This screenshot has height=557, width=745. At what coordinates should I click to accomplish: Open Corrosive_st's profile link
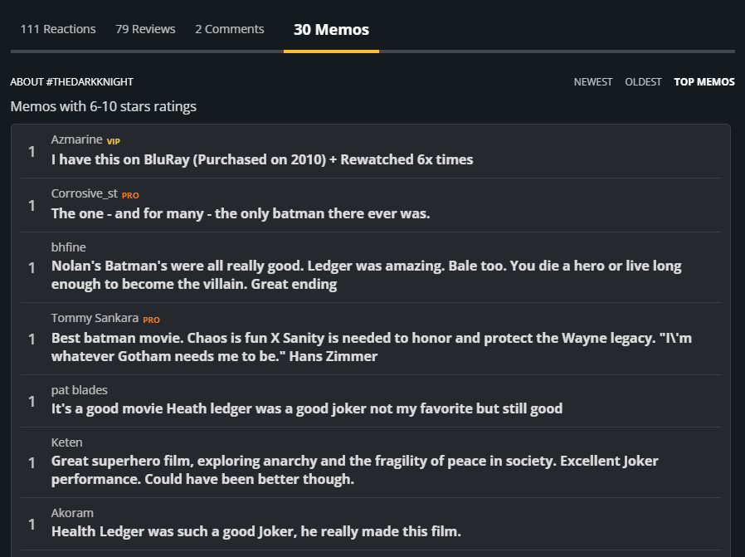click(85, 193)
